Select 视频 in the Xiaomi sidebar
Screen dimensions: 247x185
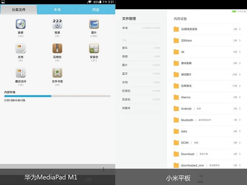click(141, 56)
